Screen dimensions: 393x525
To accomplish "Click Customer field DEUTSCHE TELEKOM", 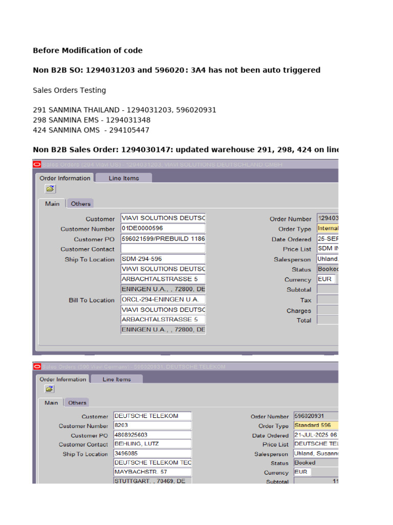I will click(x=152, y=416).
